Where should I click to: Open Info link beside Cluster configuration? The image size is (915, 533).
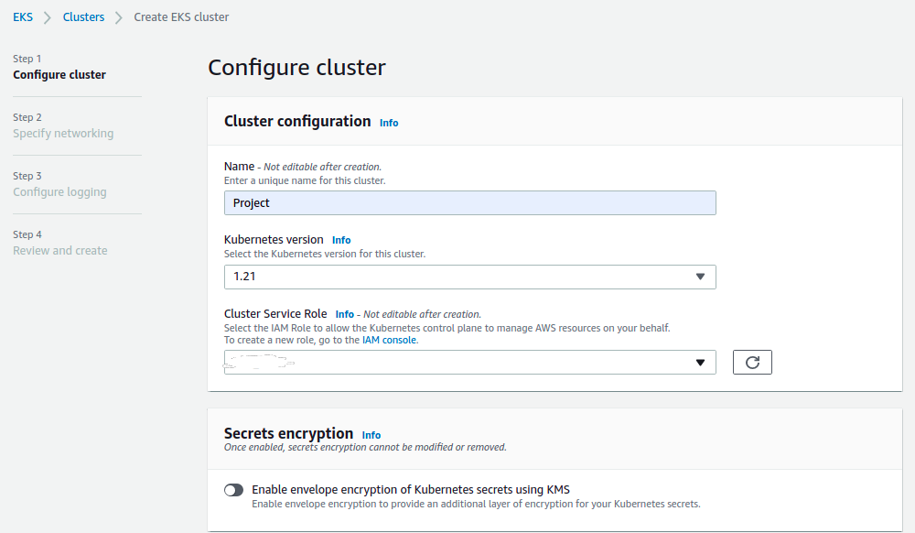click(389, 123)
